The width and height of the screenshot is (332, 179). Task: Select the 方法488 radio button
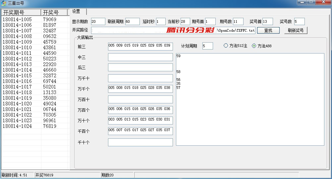coord(254,46)
